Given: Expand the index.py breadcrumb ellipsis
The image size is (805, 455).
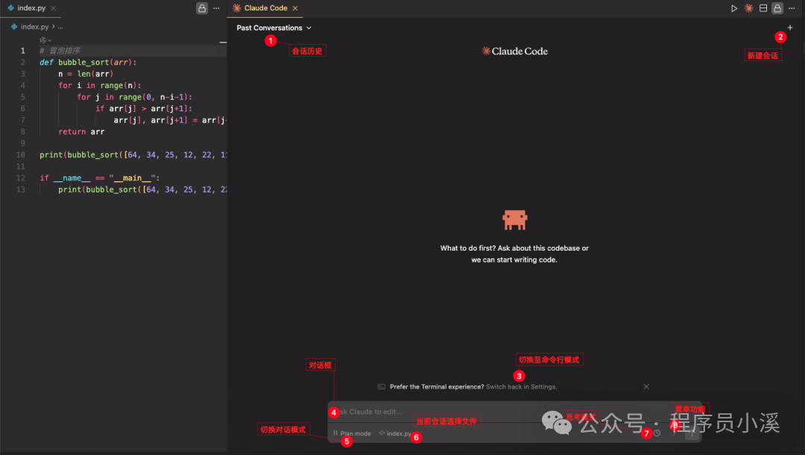Looking at the screenshot, I should [x=60, y=27].
